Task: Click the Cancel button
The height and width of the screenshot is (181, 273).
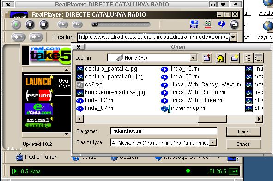Action: pos(243,144)
